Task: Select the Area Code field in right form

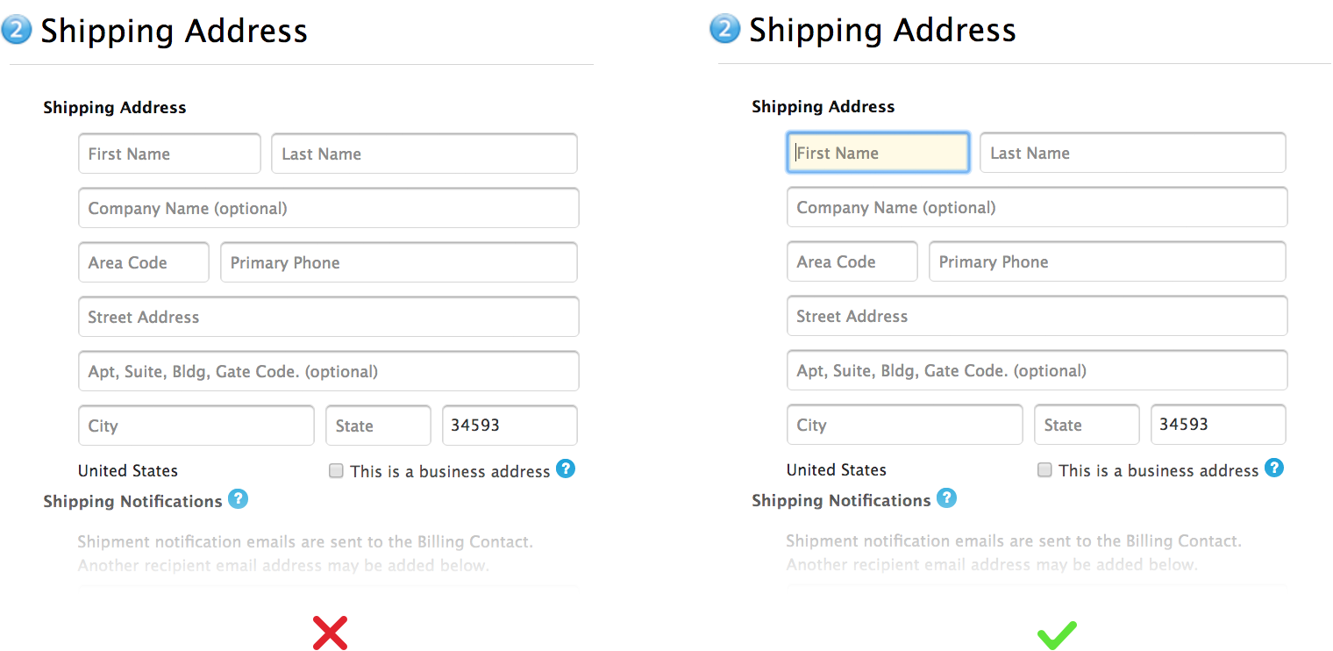Action: click(x=852, y=261)
